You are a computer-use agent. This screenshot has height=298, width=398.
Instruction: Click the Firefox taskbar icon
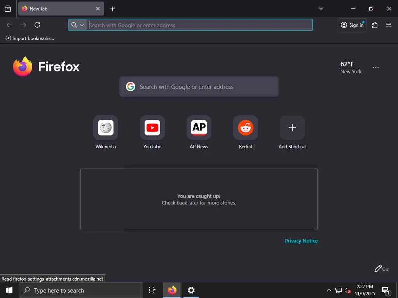click(x=172, y=290)
